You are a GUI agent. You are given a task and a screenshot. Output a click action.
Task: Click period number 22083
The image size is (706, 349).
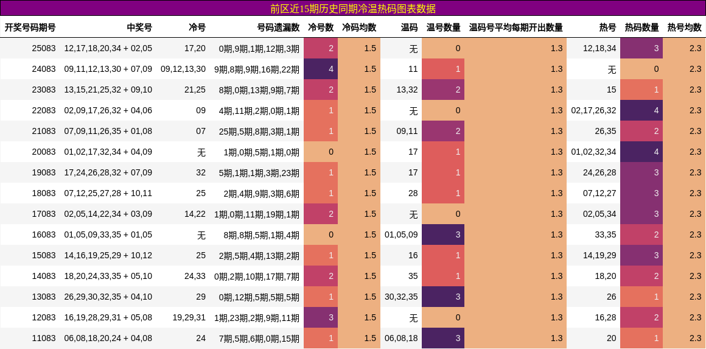point(44,110)
